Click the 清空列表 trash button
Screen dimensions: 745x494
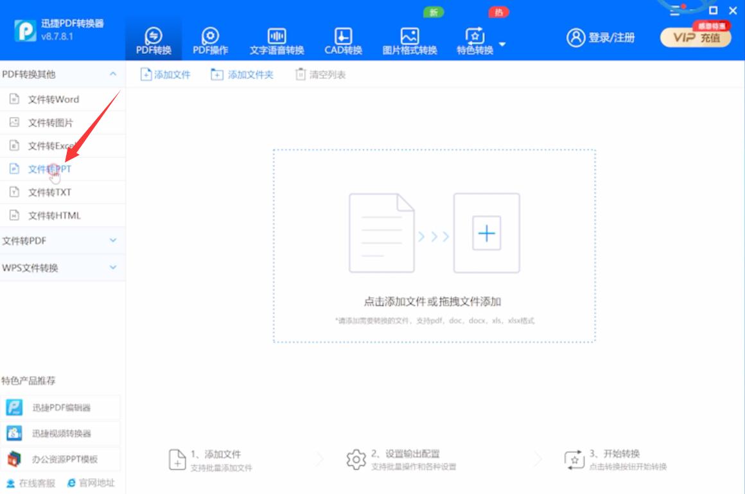pos(320,75)
